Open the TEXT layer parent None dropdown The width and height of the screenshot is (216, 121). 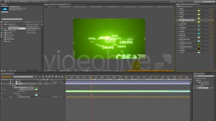click(57, 82)
